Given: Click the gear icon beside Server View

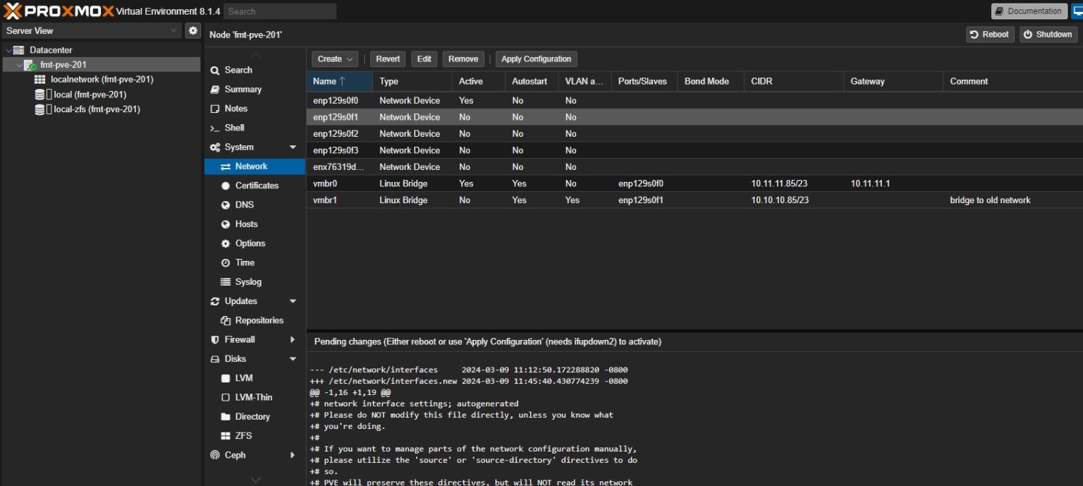Looking at the screenshot, I should (x=192, y=30).
